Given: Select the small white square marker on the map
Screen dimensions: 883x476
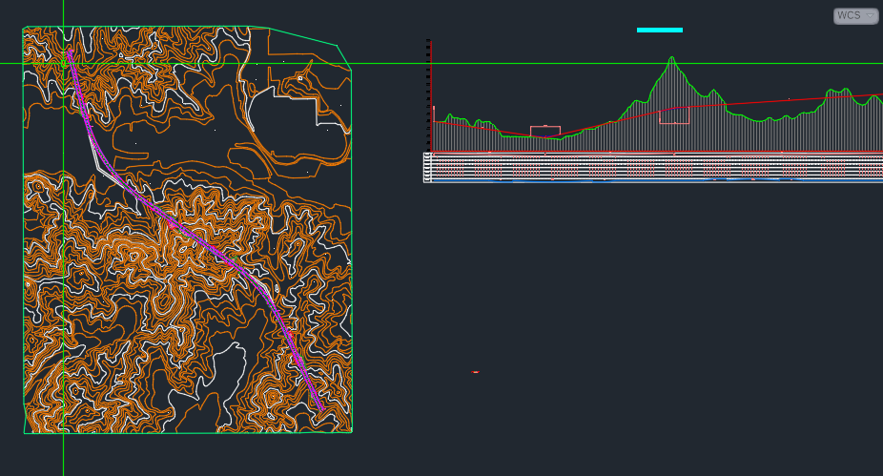Looking at the screenshot, I should click(299, 77).
